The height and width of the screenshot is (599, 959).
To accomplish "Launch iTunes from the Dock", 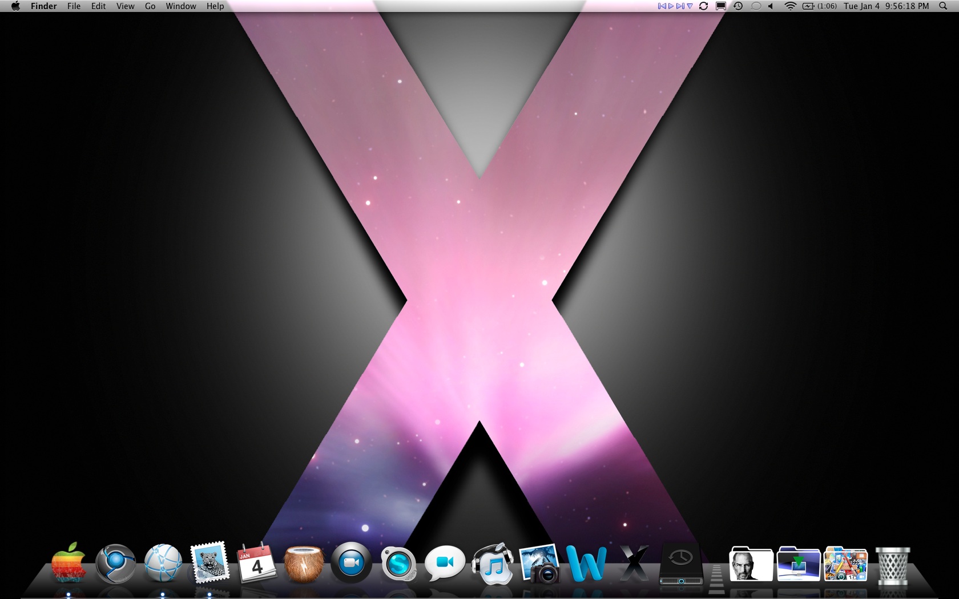I will point(493,564).
